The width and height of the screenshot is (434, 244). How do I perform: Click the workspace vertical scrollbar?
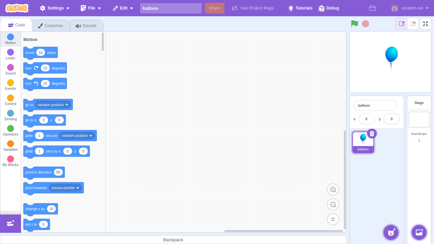pyautogui.click(x=345, y=180)
